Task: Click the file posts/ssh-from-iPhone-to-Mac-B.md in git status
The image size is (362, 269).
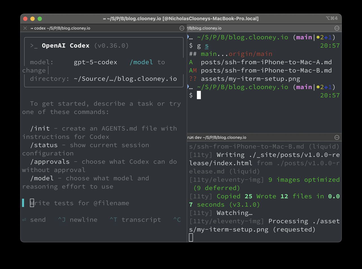Action: [266, 70]
